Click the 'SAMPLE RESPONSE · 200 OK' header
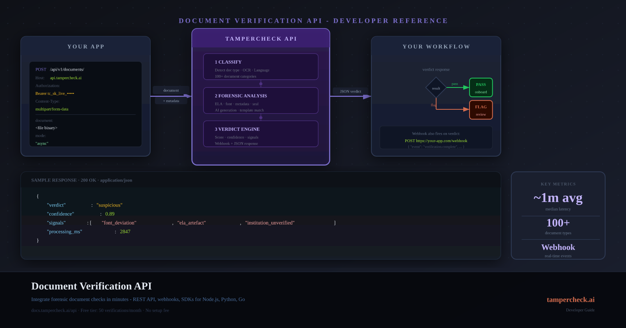 [x=82, y=180]
